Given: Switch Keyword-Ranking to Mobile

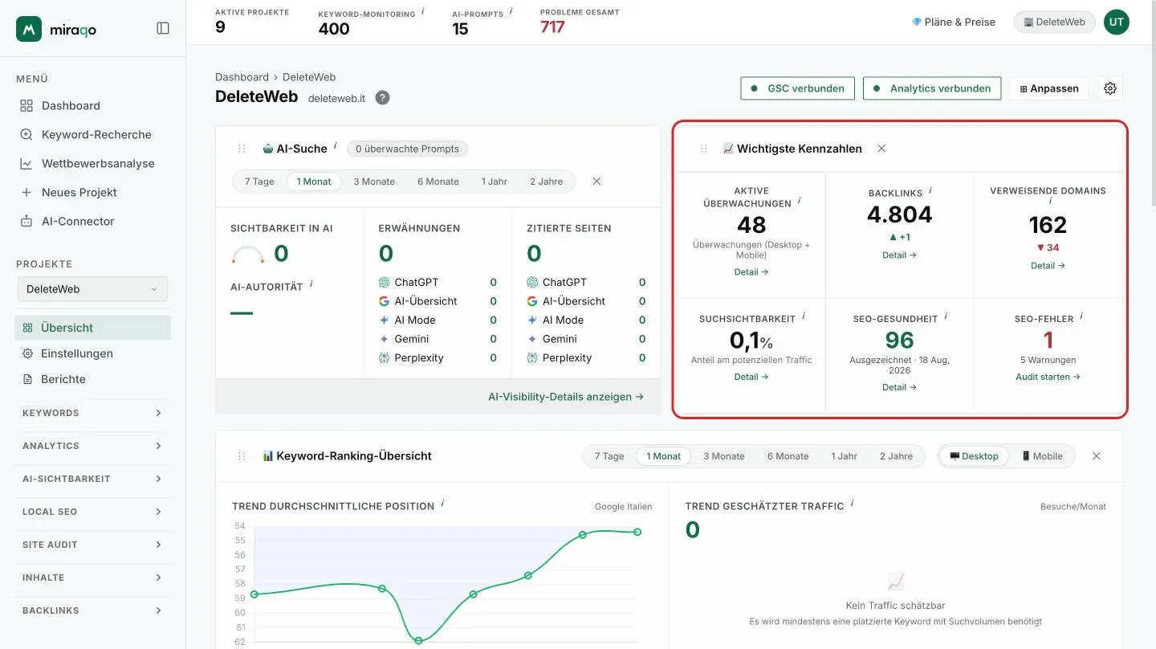Looking at the screenshot, I should (x=1042, y=456).
